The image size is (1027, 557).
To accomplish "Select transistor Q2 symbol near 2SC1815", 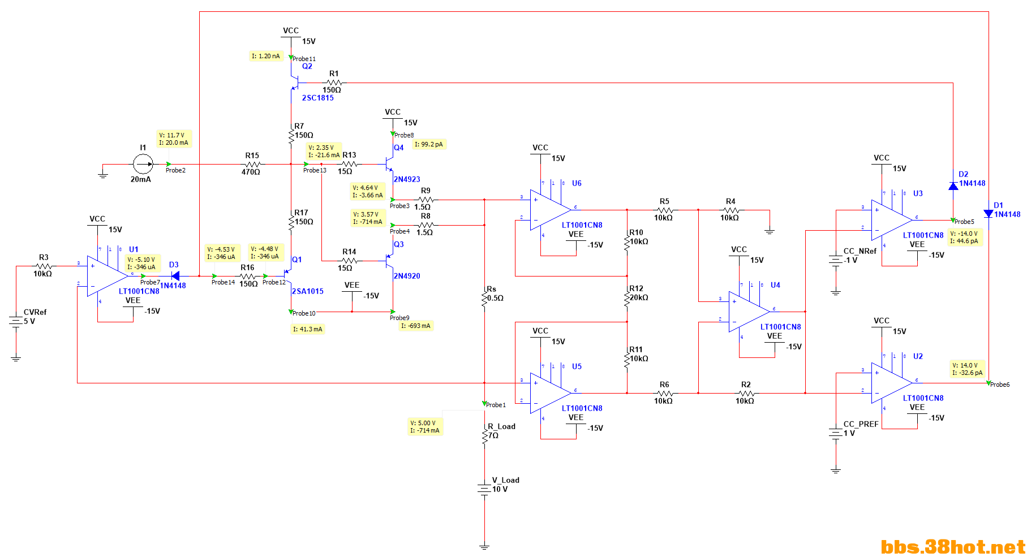I will point(295,83).
